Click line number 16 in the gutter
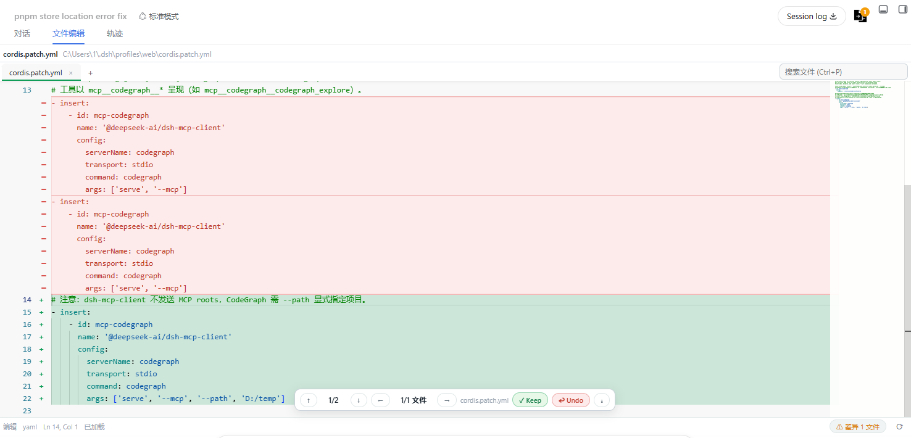The image size is (911, 438). coord(27,324)
